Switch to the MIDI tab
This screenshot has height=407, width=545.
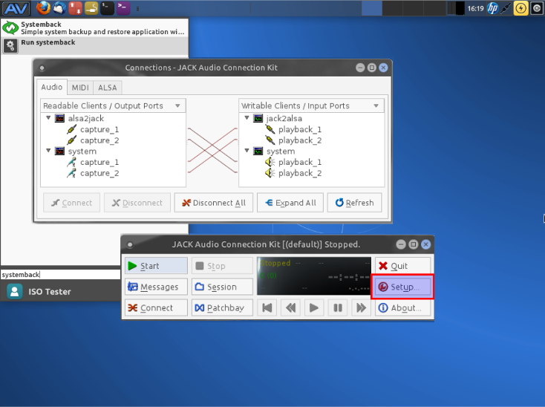click(80, 88)
